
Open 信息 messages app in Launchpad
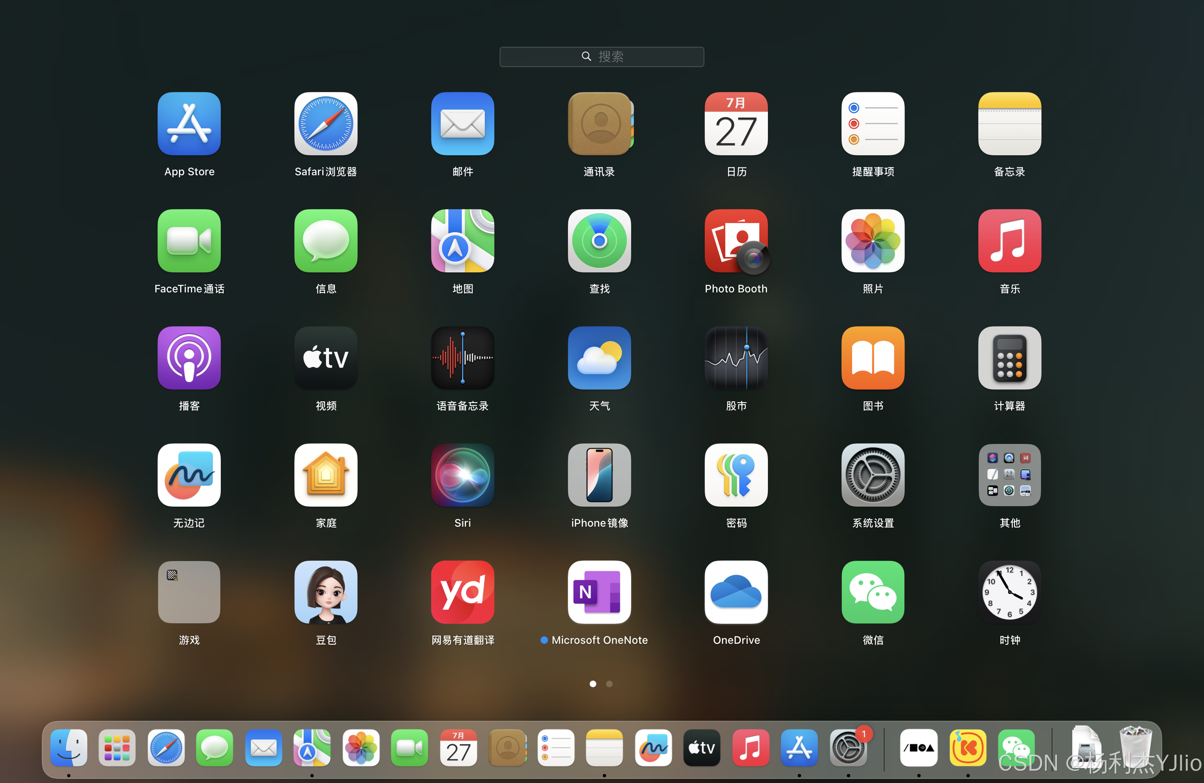coord(326,241)
